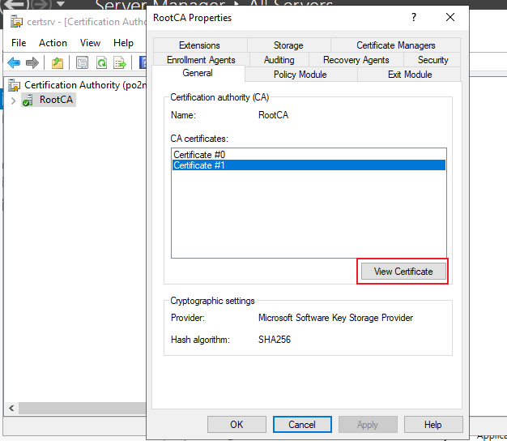This screenshot has width=507, height=441.
Task: Click the View Certificate button
Action: click(x=403, y=271)
